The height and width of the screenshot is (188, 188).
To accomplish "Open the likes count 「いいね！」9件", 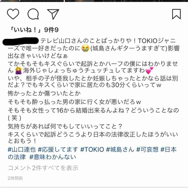I will (x=34, y=30).
